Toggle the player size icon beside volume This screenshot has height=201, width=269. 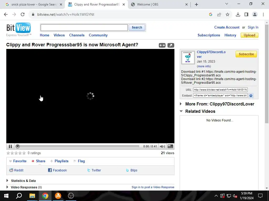[170, 146]
